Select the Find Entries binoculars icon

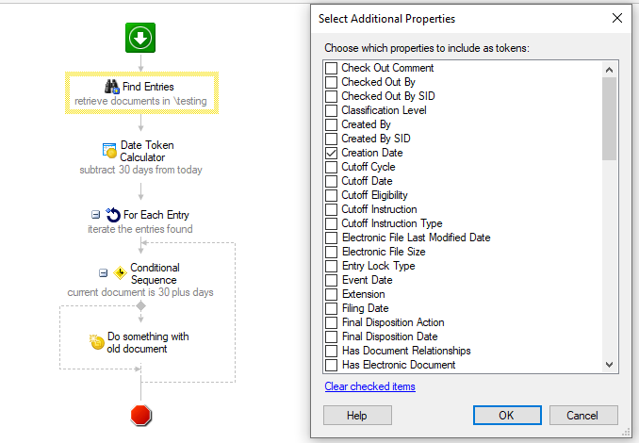tap(111, 87)
